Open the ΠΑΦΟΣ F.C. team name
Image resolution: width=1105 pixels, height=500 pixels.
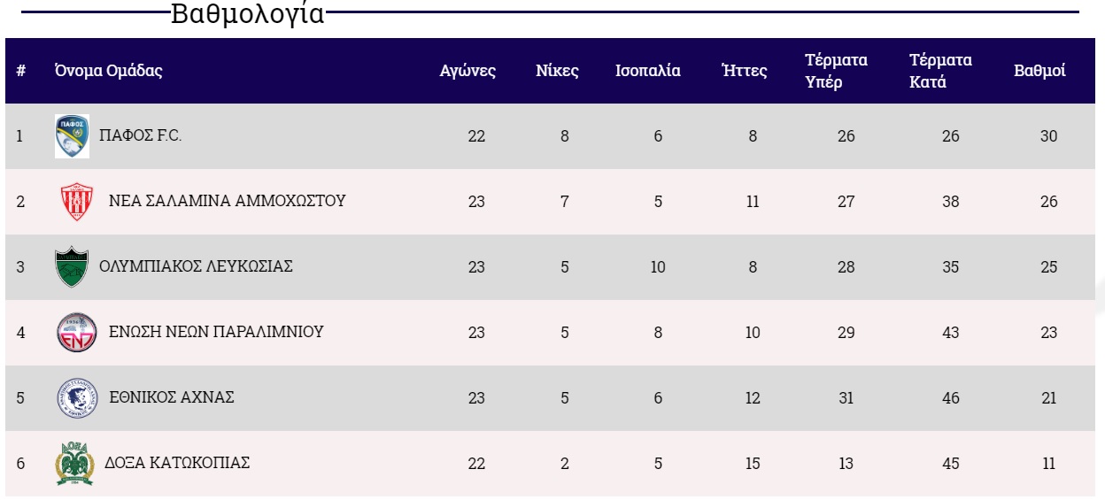pos(141,136)
